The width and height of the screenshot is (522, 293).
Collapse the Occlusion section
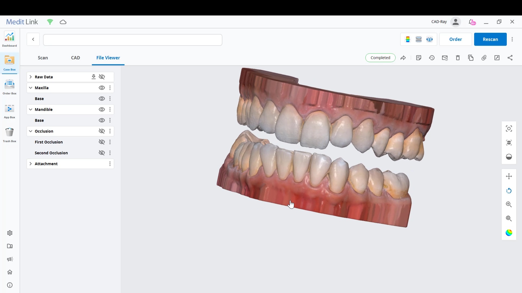[x=30, y=131]
